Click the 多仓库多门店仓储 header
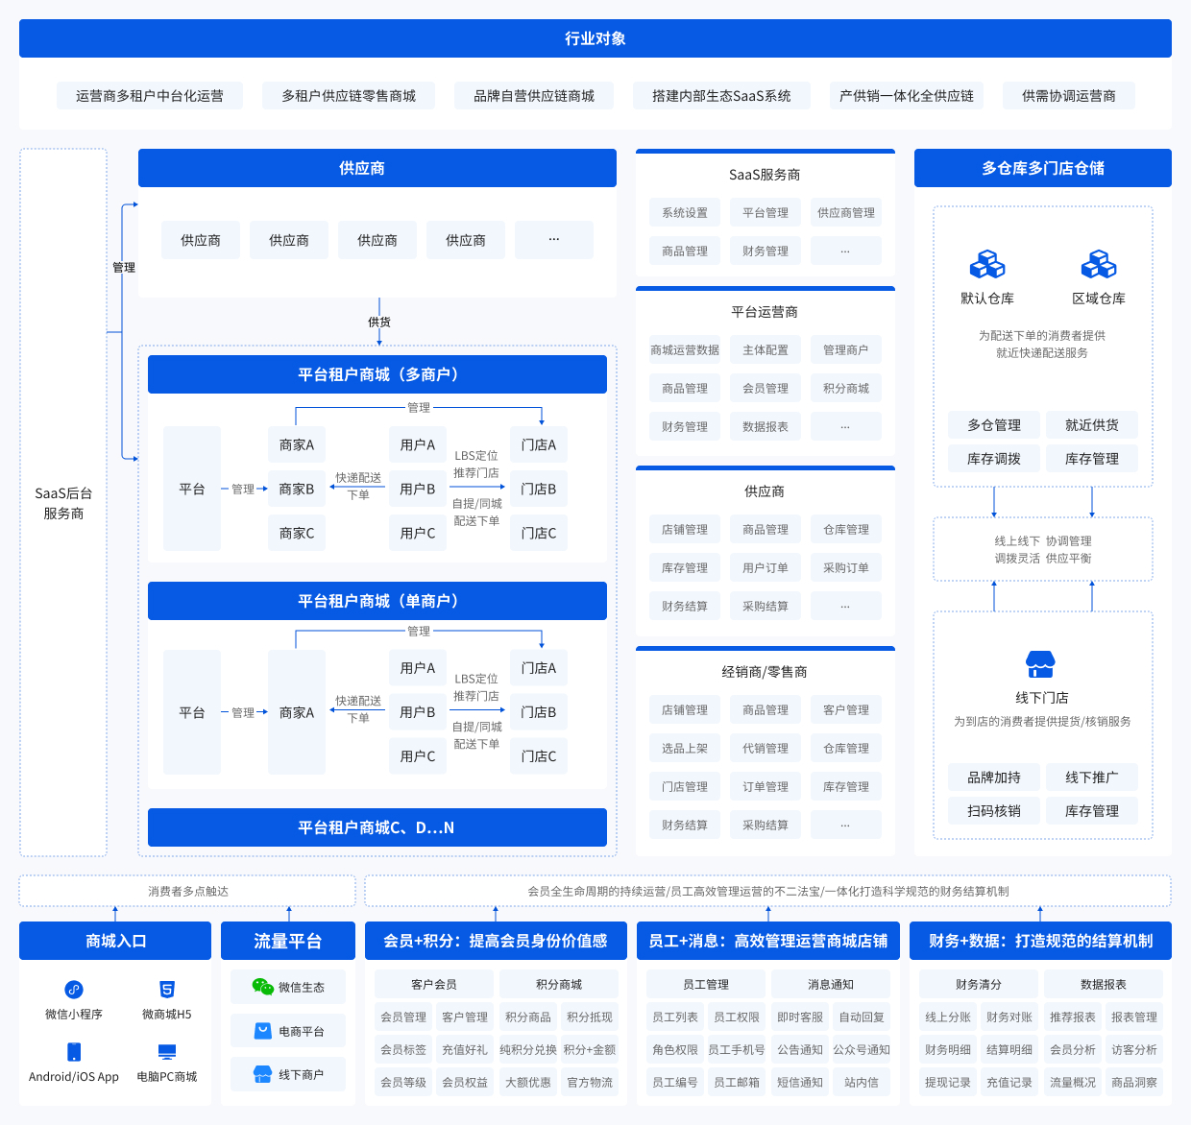The image size is (1191, 1125). [1042, 168]
